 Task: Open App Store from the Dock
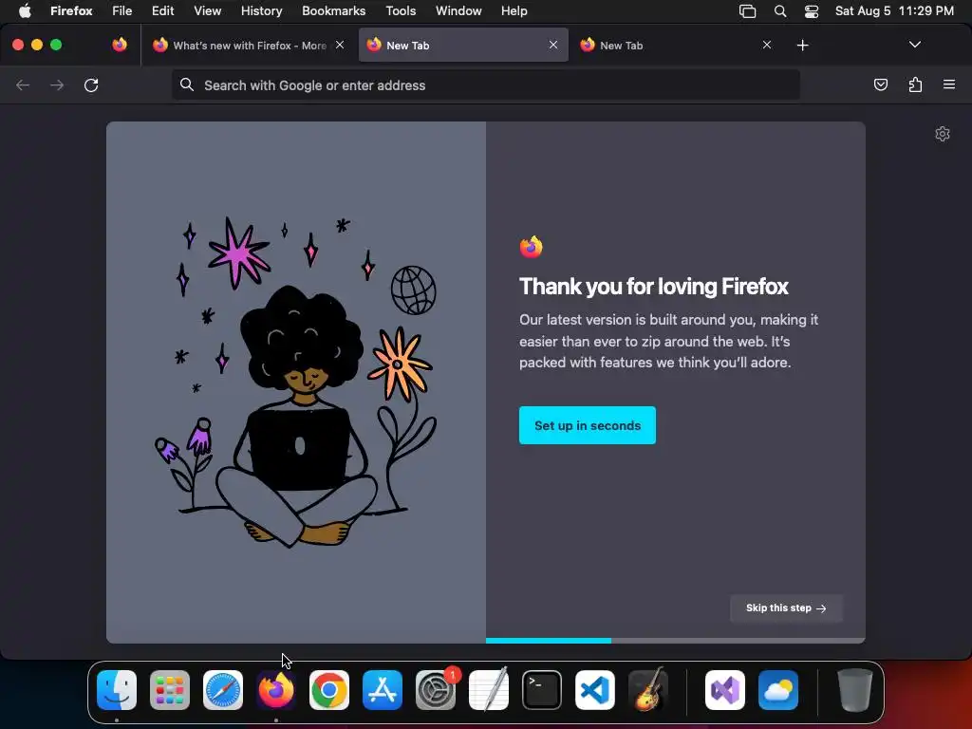click(x=383, y=690)
